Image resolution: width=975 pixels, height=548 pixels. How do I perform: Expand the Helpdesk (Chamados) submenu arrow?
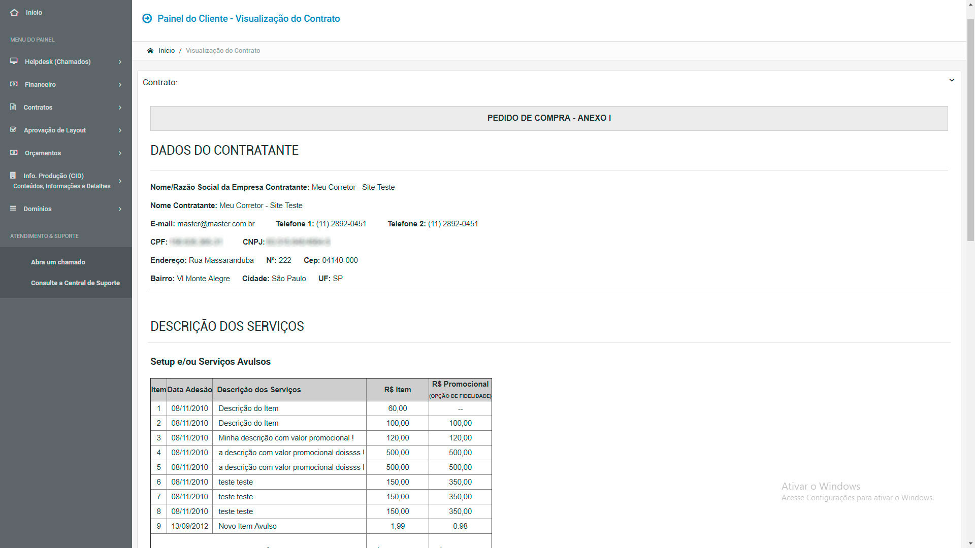(x=120, y=62)
